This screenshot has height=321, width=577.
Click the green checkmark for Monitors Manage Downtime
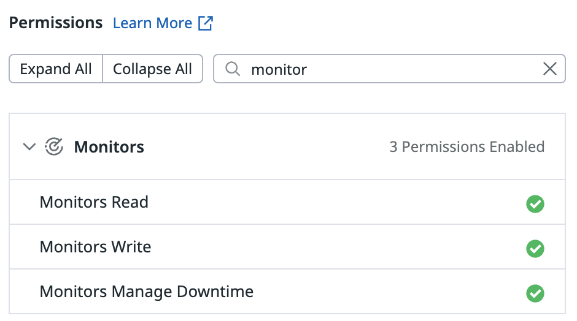535,293
